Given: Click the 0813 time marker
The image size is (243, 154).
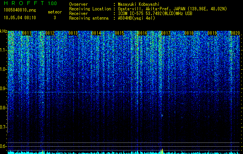Looking at the screenshot, I should (x=73, y=33).
